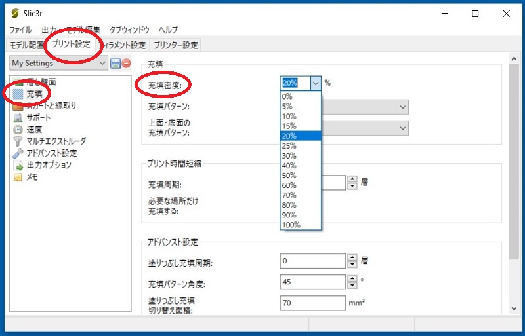Click the サポート support material icon

(18, 118)
